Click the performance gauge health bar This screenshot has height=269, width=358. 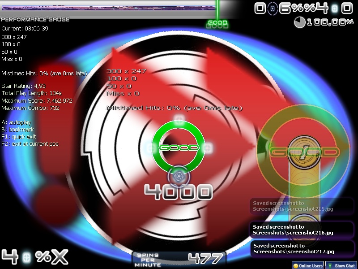(x=109, y=8)
